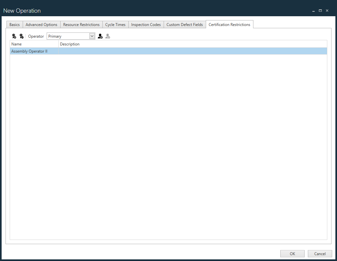The image size is (337, 261).
Task: Click the add certification icon
Action: tap(14, 36)
